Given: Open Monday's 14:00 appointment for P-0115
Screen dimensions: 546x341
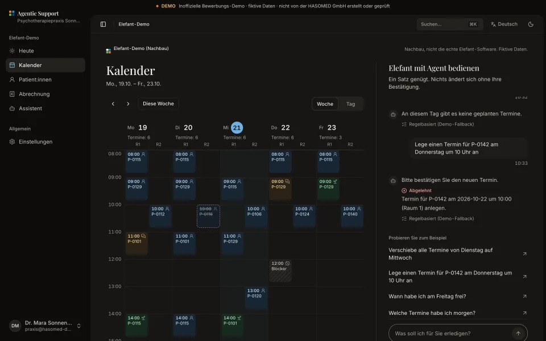Looking at the screenshot, I should click(x=136, y=325).
